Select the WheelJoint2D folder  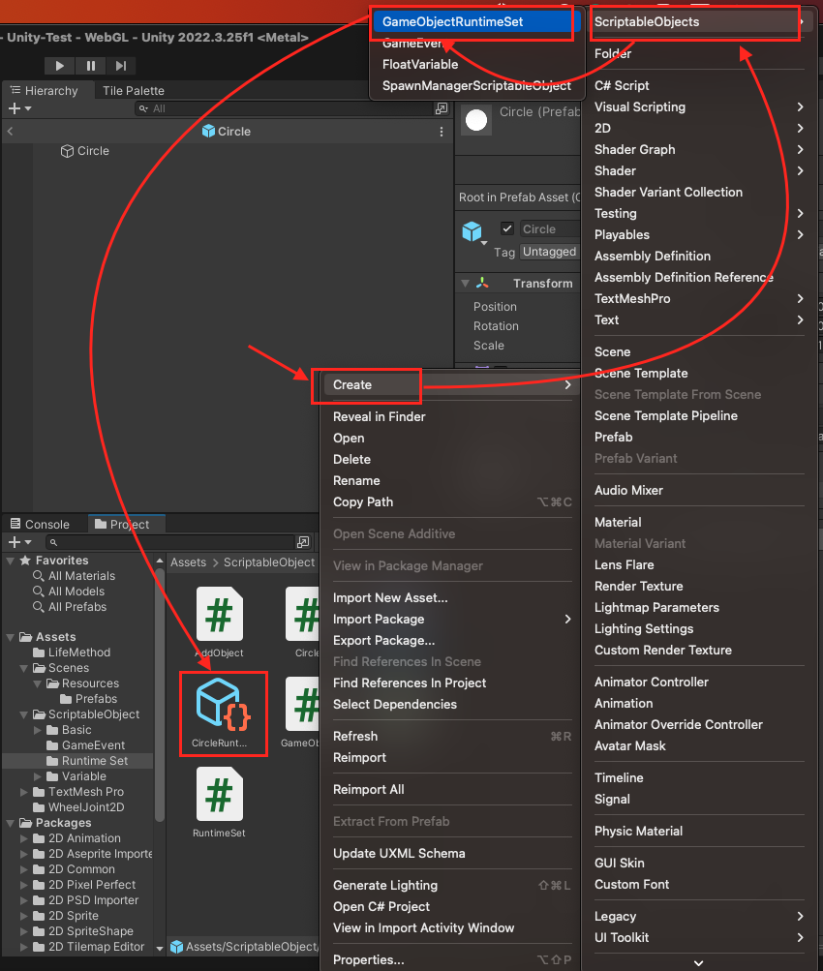pyautogui.click(x=78, y=806)
